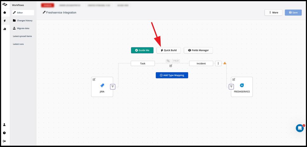Click the Quick Build button
The image size is (307, 147).
pos(169,50)
